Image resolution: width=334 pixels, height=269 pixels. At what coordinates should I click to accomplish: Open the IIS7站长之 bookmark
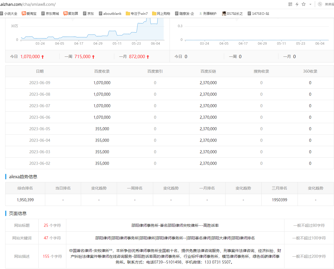tap(232, 13)
